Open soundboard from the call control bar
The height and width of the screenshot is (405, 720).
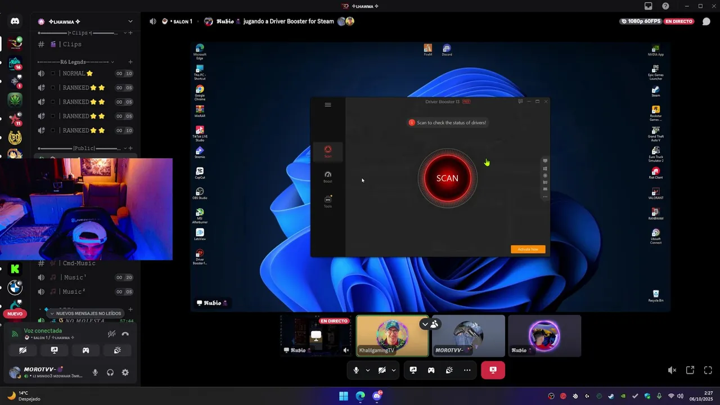(x=449, y=370)
